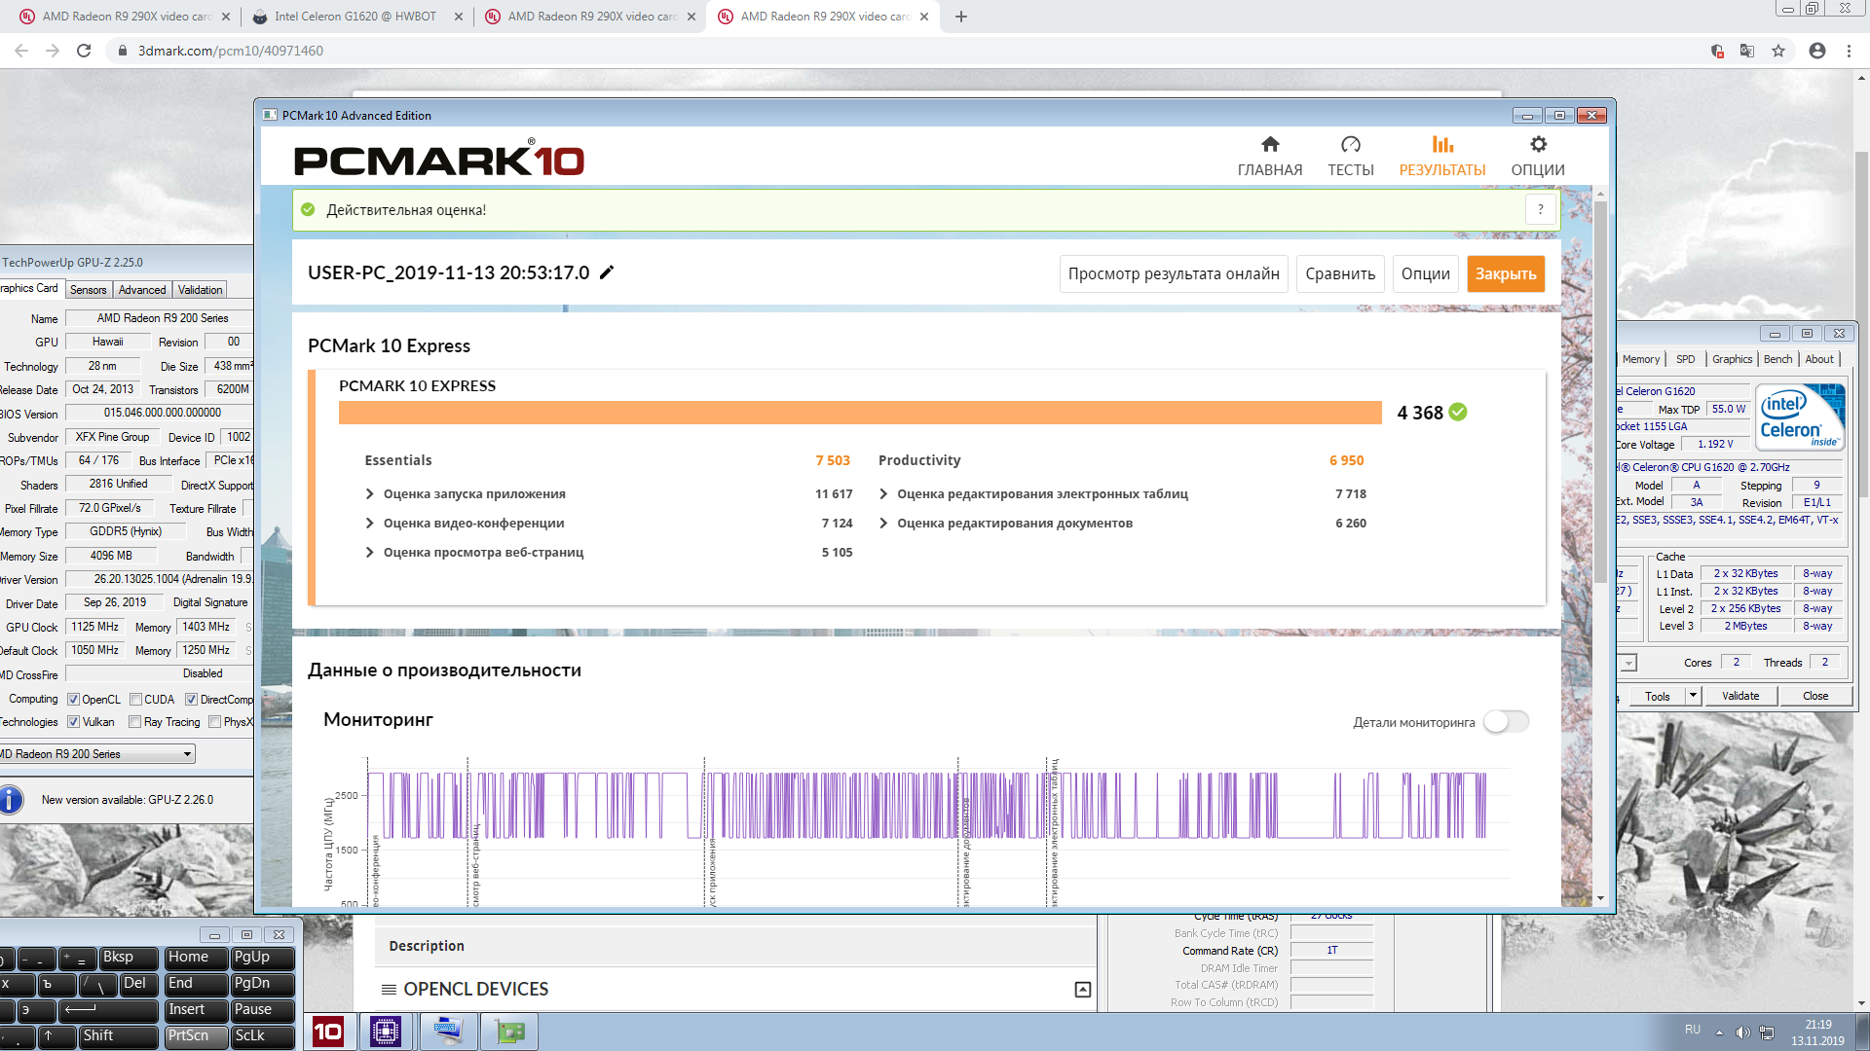Screen dimensions: 1870x1051
Task: Click the translate page icon in address bar
Action: [1747, 51]
